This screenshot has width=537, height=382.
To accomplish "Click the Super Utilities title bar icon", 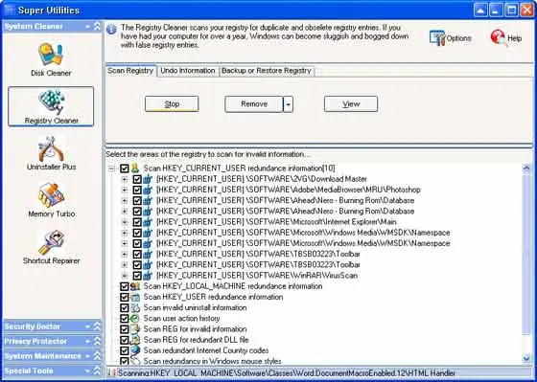I will [x=10, y=10].
